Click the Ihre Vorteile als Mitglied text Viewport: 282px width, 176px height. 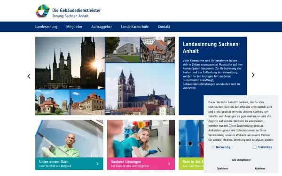click(55, 166)
